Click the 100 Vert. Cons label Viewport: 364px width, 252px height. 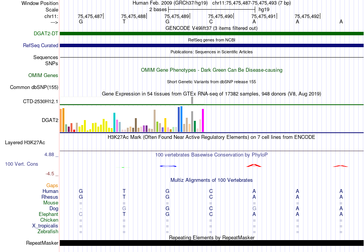pyautogui.click(x=21, y=164)
